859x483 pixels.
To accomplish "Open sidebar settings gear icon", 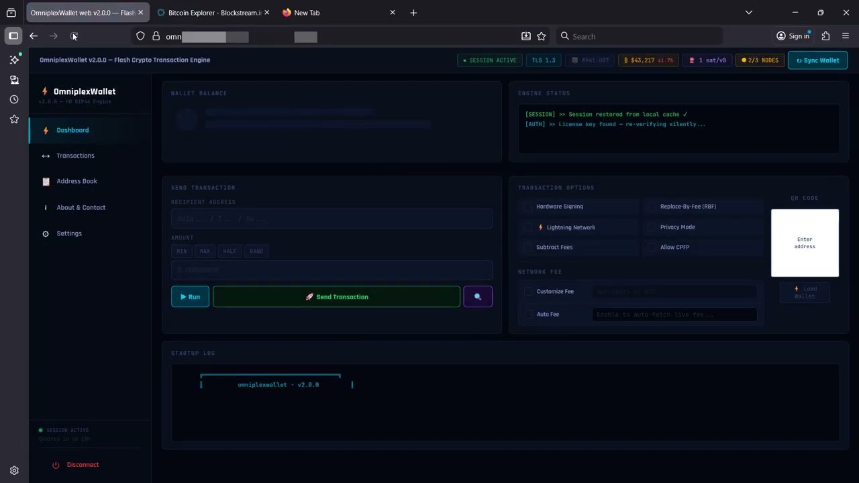I will pyautogui.click(x=14, y=471).
